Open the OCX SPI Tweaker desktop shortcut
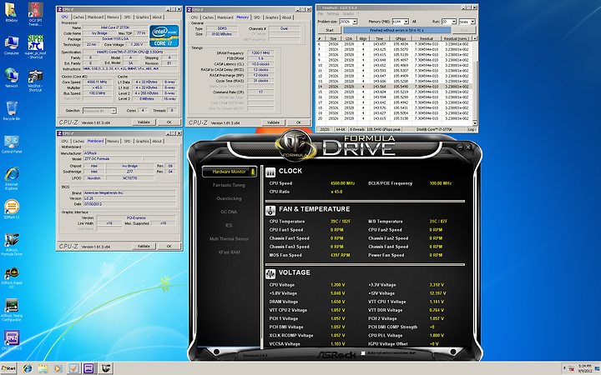Viewport: 601px width, 375px height. tap(35, 14)
